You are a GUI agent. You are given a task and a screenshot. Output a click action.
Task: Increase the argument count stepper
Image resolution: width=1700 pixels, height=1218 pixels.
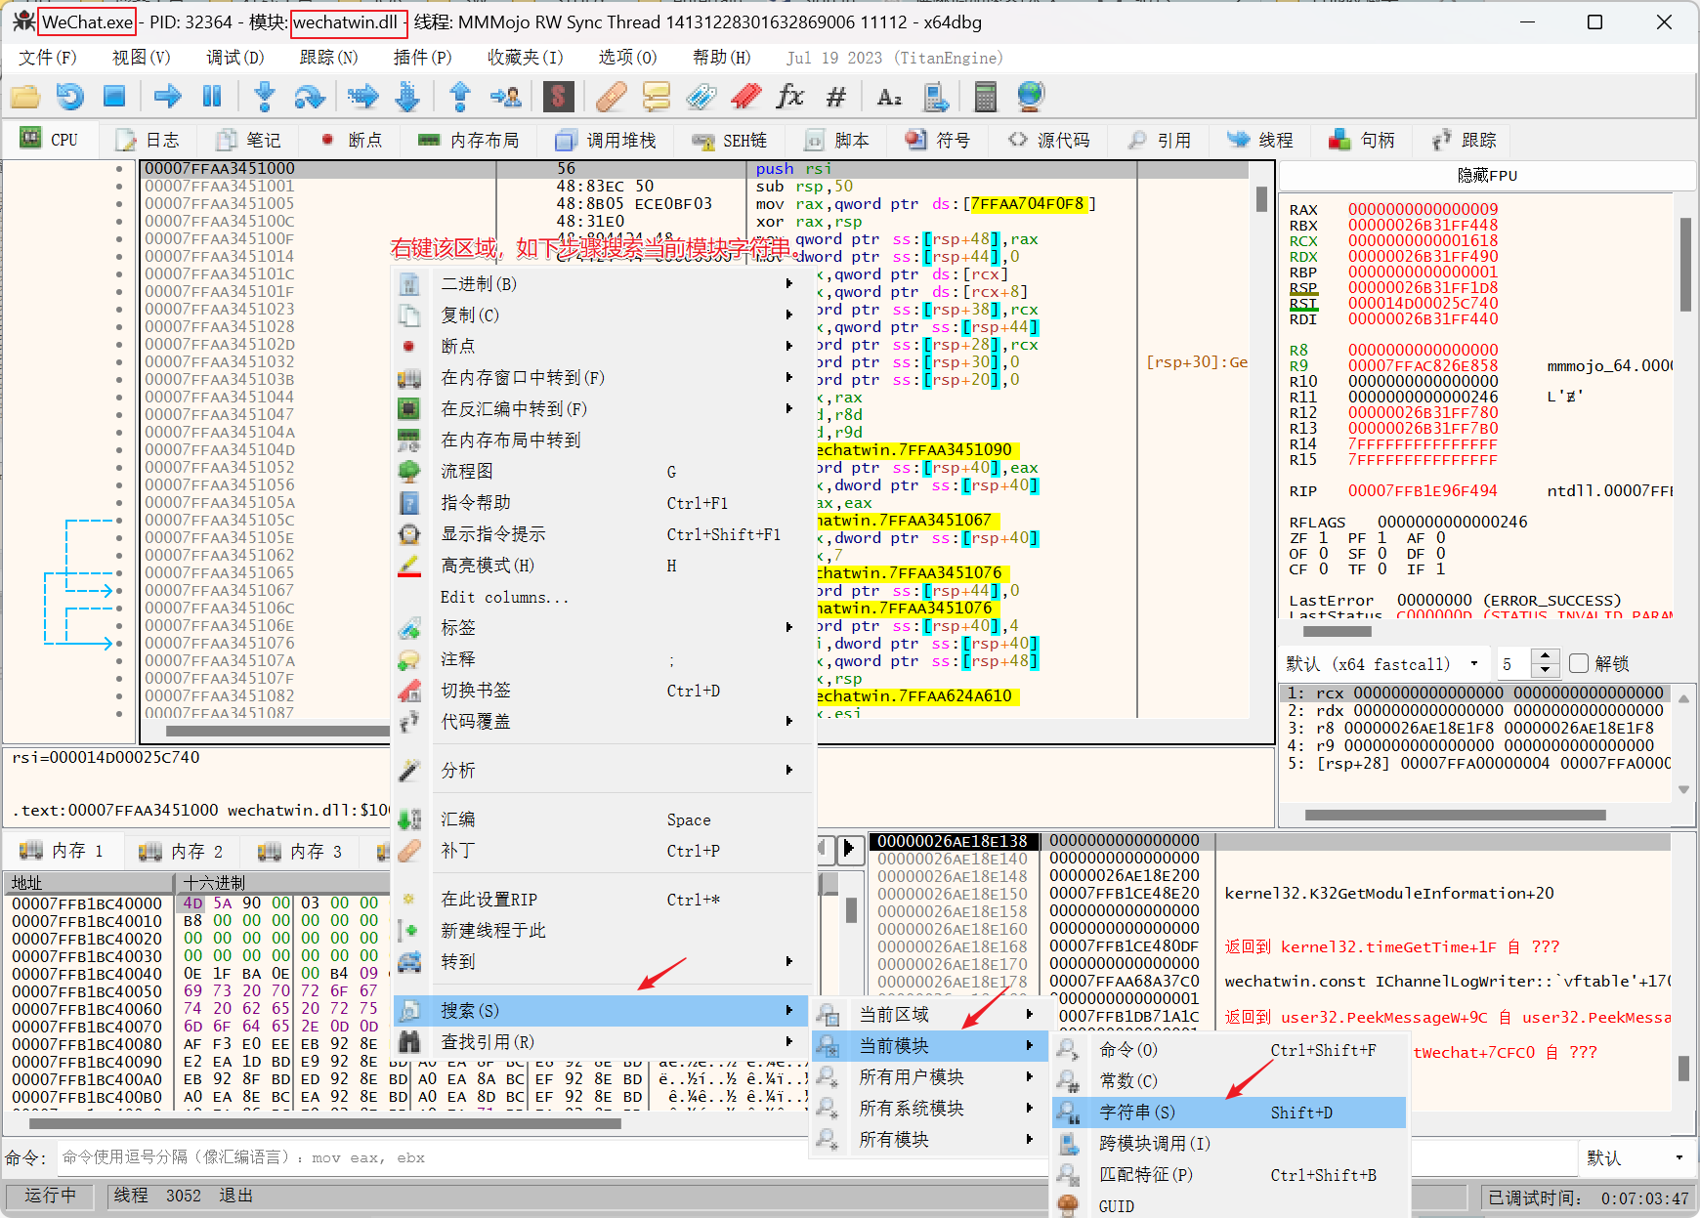[x=1545, y=656]
